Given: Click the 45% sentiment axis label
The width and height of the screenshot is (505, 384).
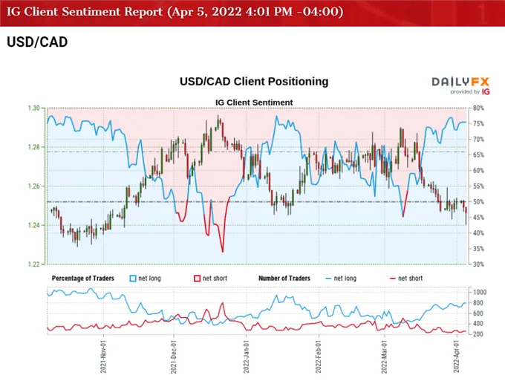Looking at the screenshot, I should pyautogui.click(x=478, y=218).
